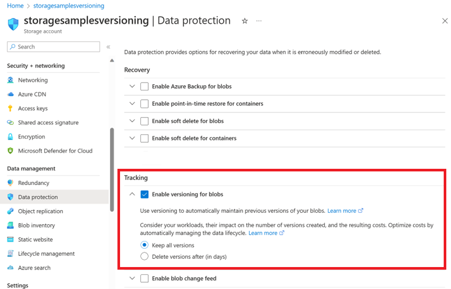Click the Home breadcrumb link
451x289 pixels.
pos(15,6)
